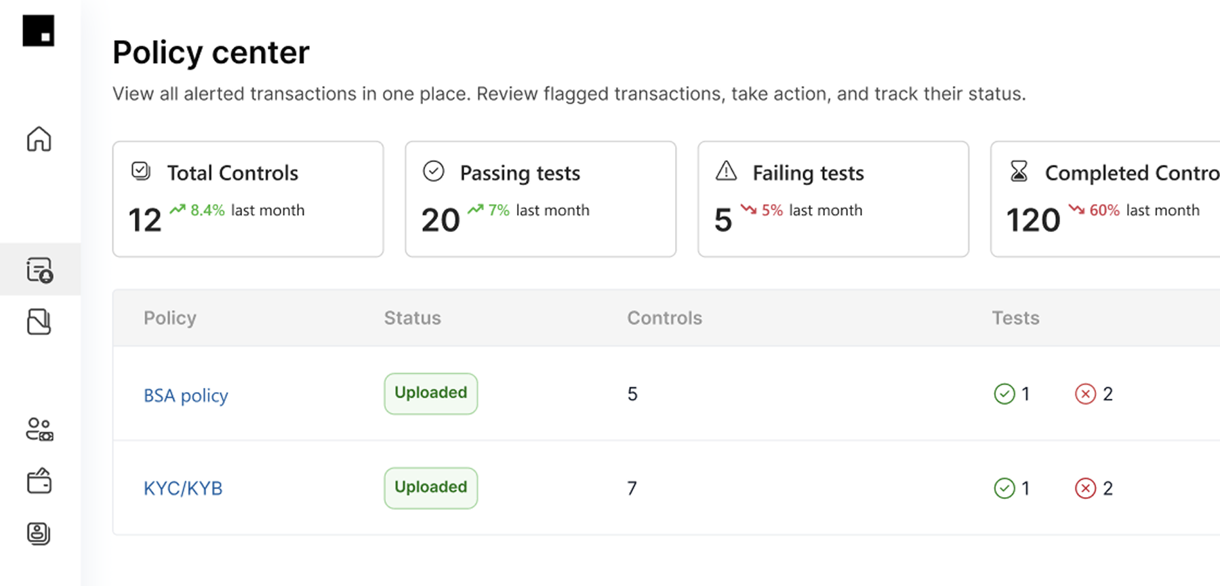
Task: Click the Total Controls checkbox icon
Action: click(141, 171)
